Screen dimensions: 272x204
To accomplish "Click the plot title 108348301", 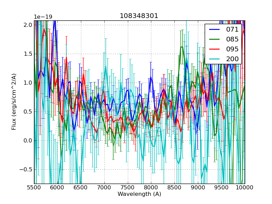I will [x=139, y=16].
